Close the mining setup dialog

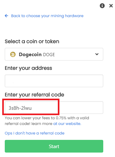[111, 6]
